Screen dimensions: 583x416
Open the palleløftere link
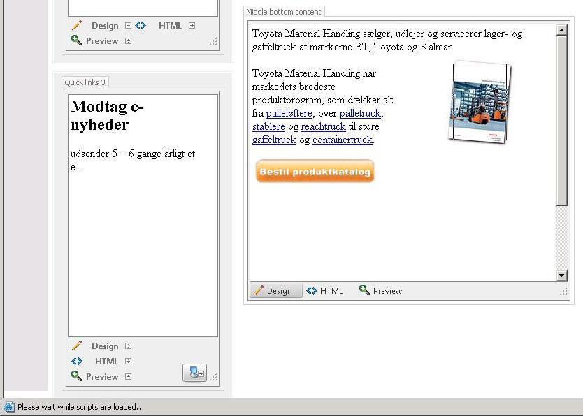point(289,113)
